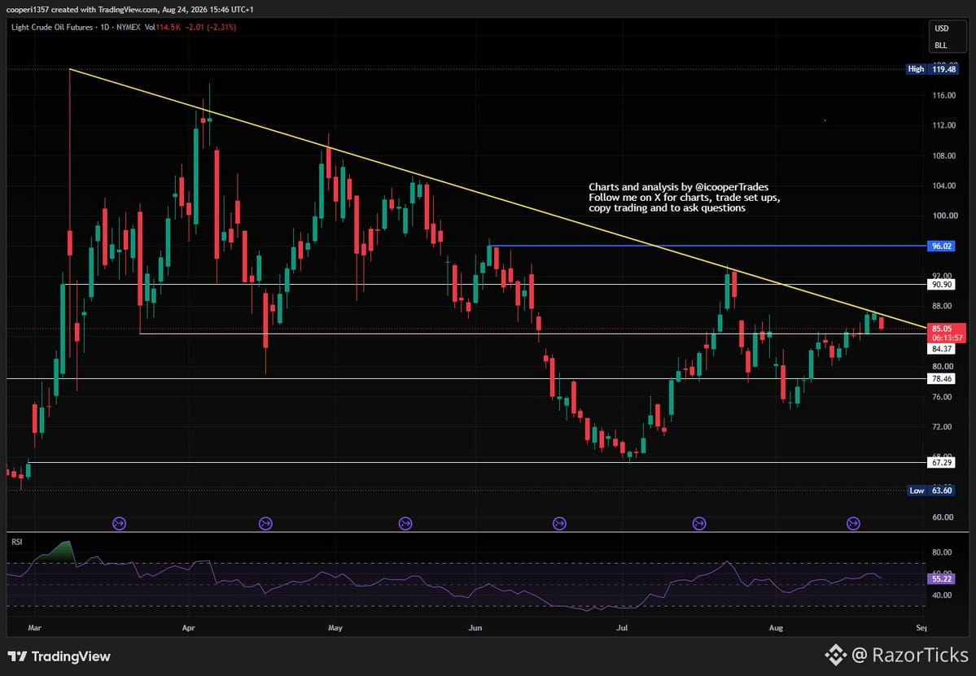Click the Light Crude Oil Futures symbol title
The height and width of the screenshot is (676, 976).
(51, 28)
